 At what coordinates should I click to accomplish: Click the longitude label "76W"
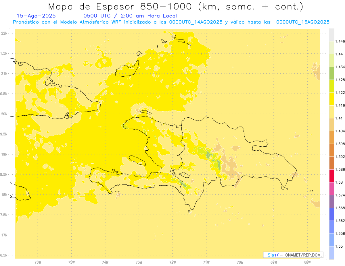pos(38,262)
